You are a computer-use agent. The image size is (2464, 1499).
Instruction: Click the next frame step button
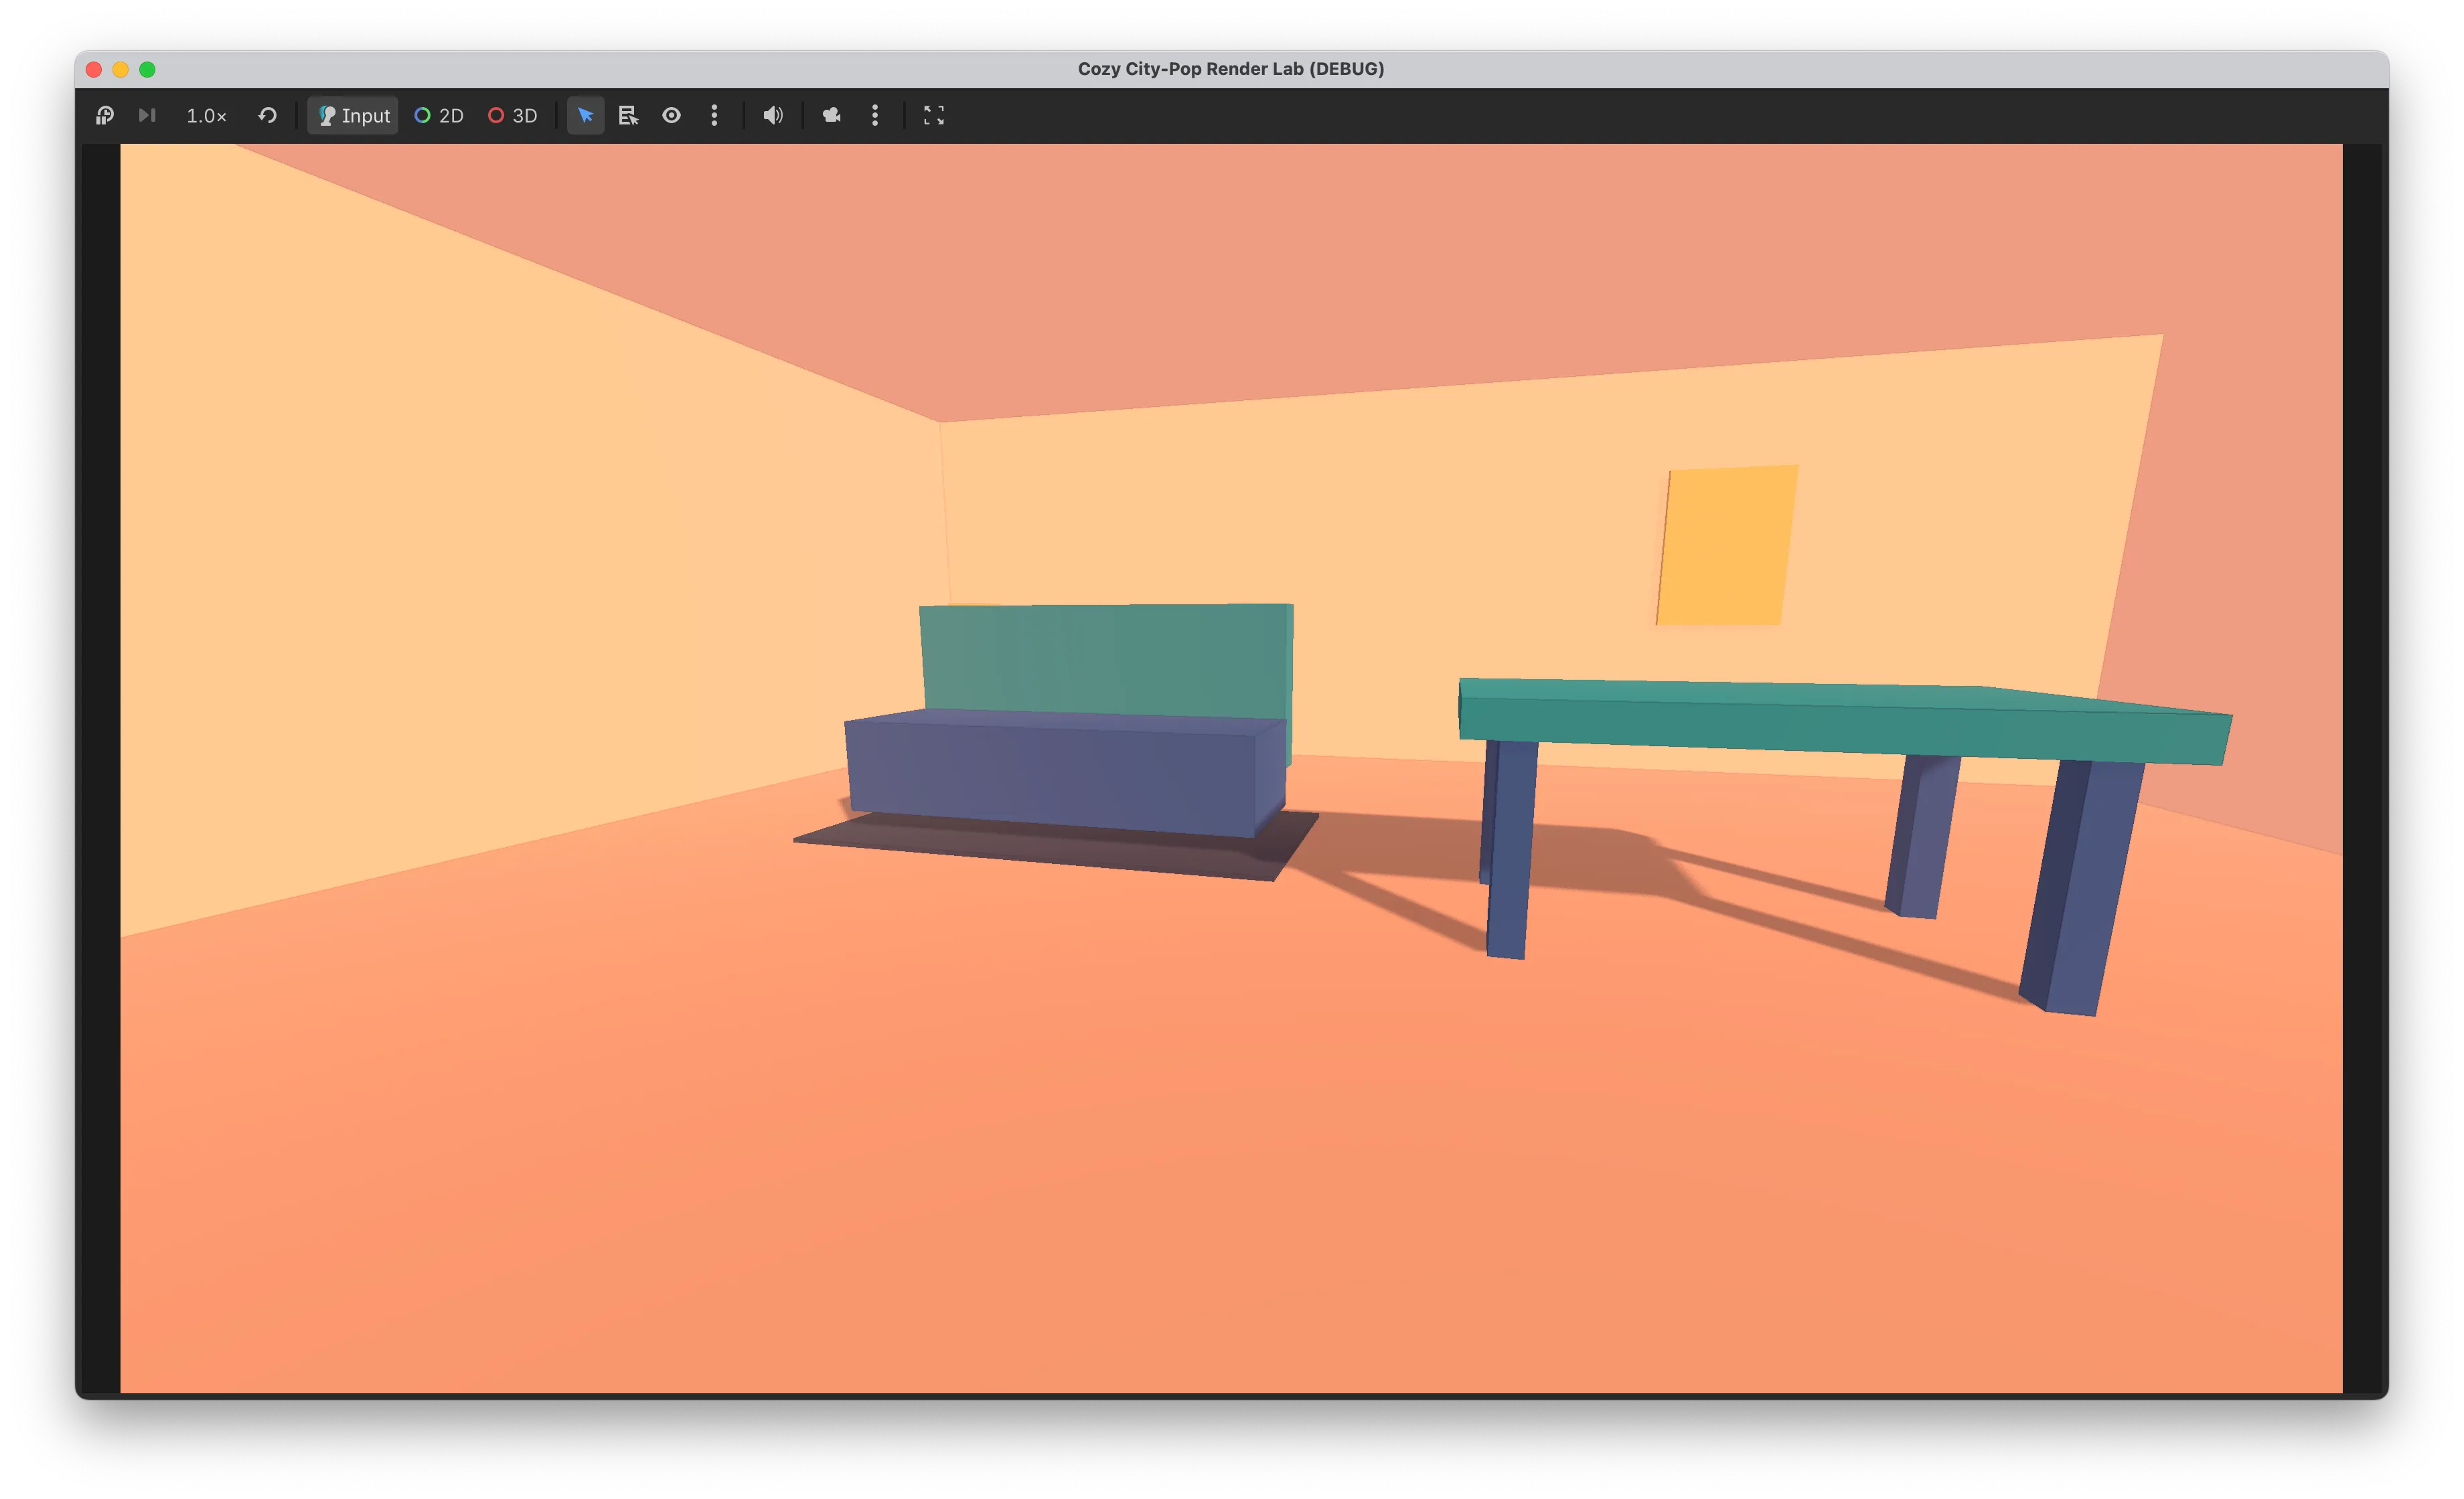coord(147,116)
